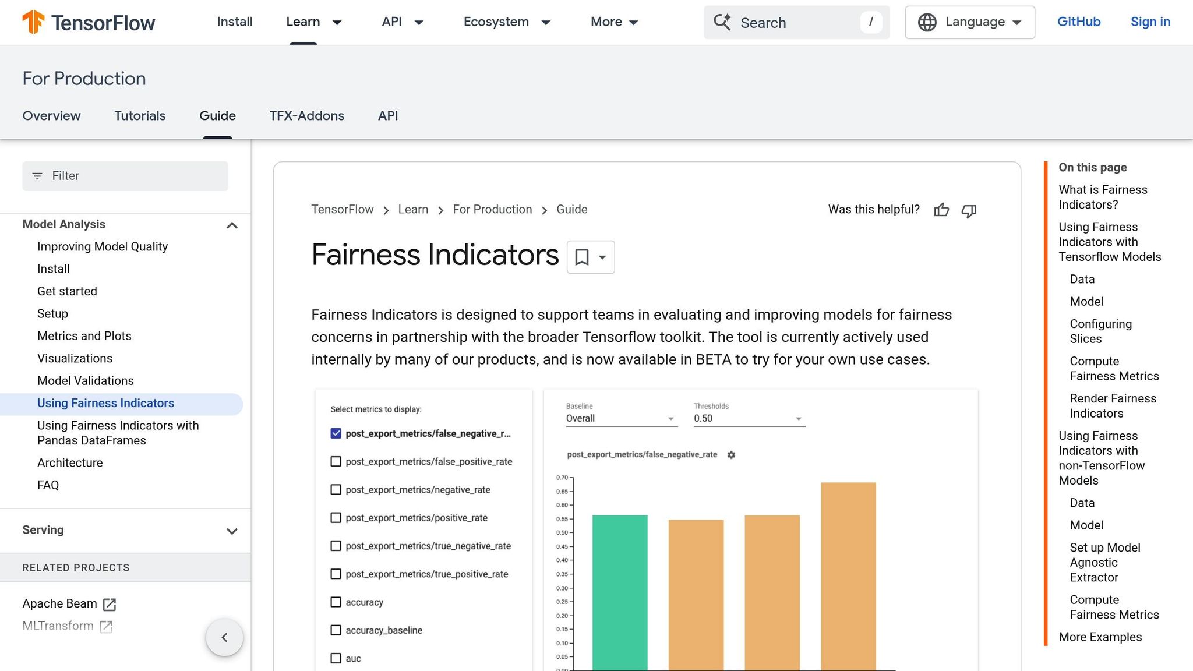Click Install in top navigation
This screenshot has width=1193, height=671.
[x=235, y=22]
